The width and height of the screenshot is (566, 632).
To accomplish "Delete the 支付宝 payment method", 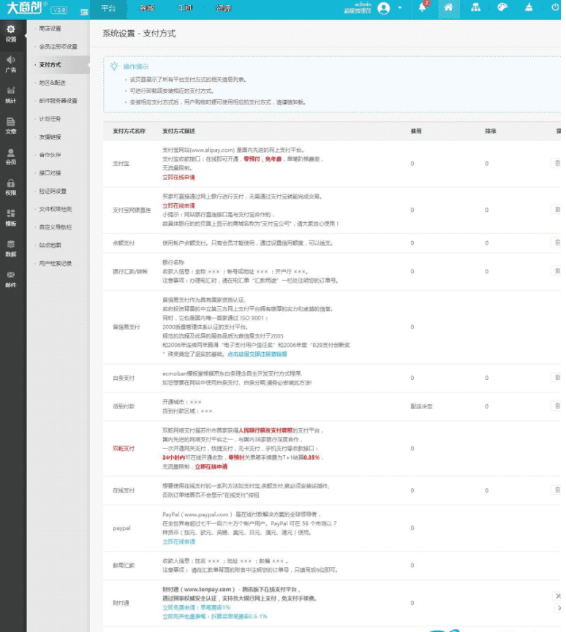I will [556, 163].
